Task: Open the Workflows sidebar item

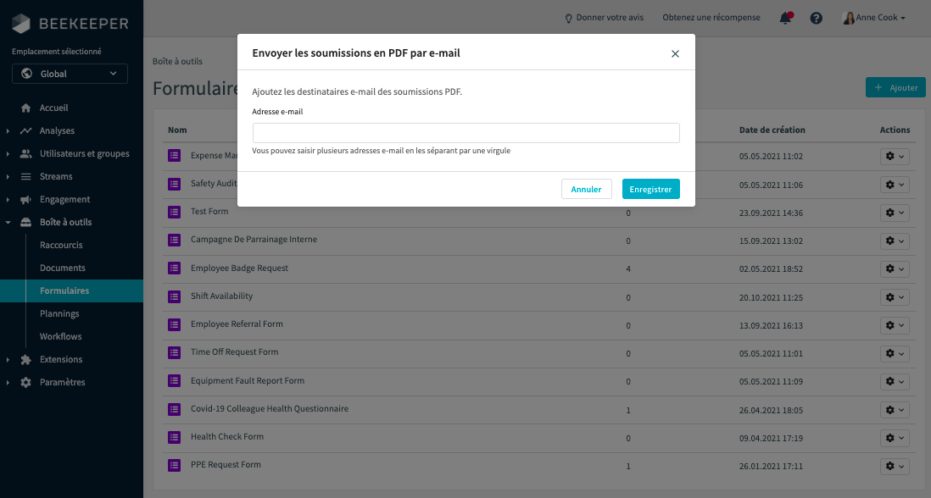Action: tap(61, 337)
